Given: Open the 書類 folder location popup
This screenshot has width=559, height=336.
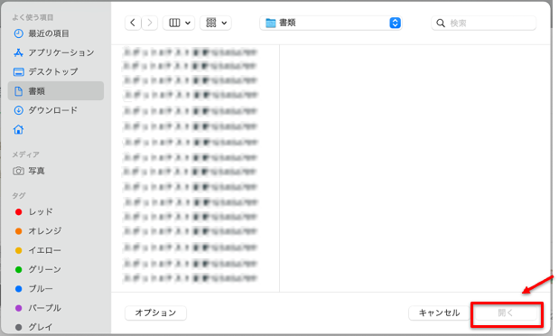Looking at the screenshot, I should point(331,23).
